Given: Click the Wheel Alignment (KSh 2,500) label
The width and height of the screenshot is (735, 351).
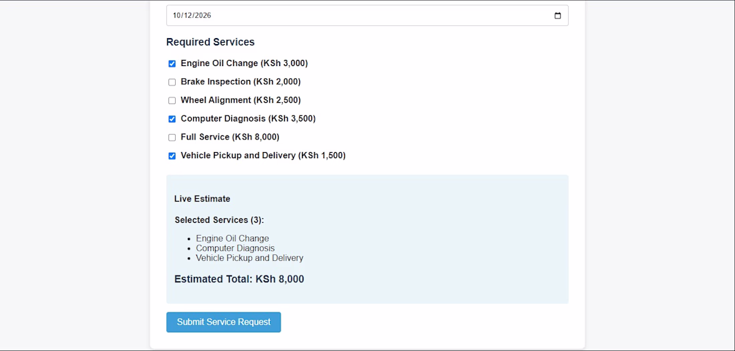Looking at the screenshot, I should pos(241,100).
